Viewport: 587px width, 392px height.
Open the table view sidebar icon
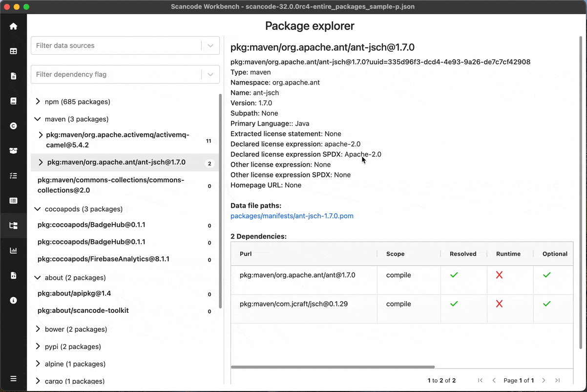[x=13, y=51]
